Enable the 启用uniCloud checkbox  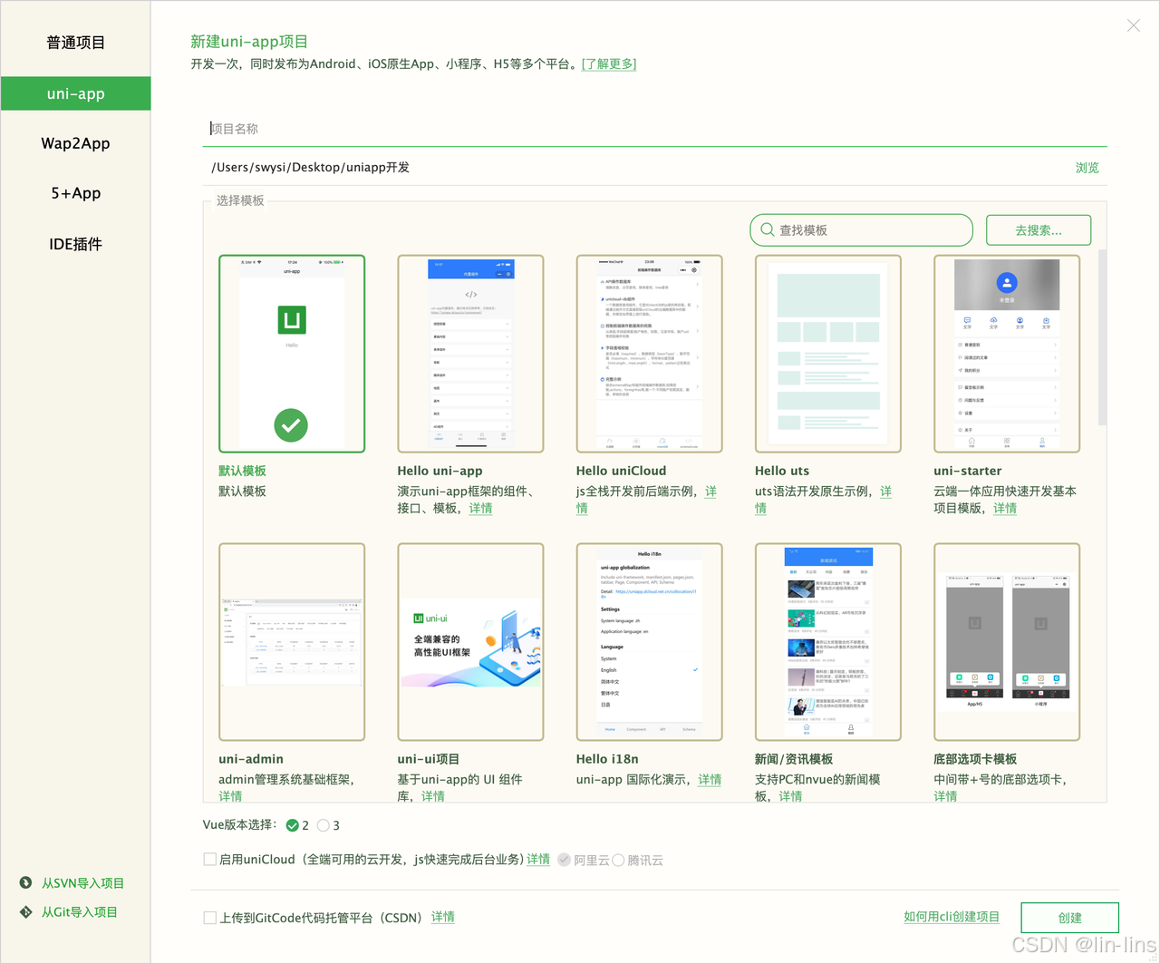209,859
